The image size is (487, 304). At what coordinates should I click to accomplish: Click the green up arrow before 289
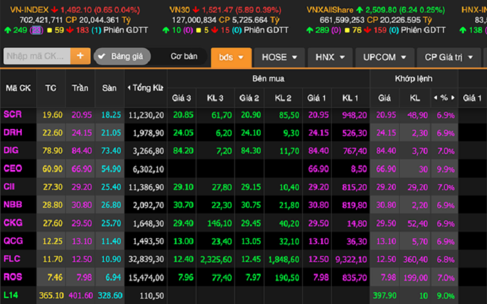pyautogui.click(x=310, y=30)
